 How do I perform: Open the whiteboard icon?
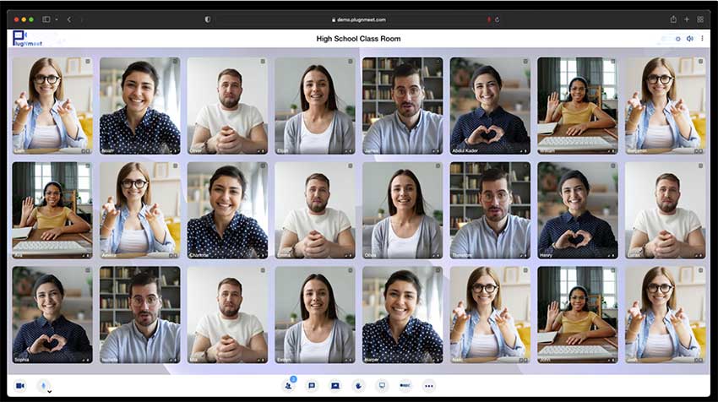click(x=382, y=386)
